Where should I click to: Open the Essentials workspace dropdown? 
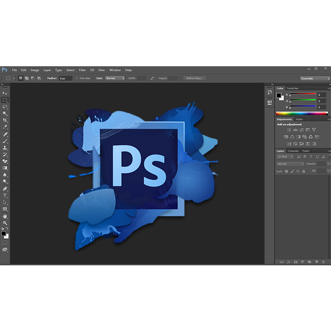pyautogui.click(x=315, y=78)
